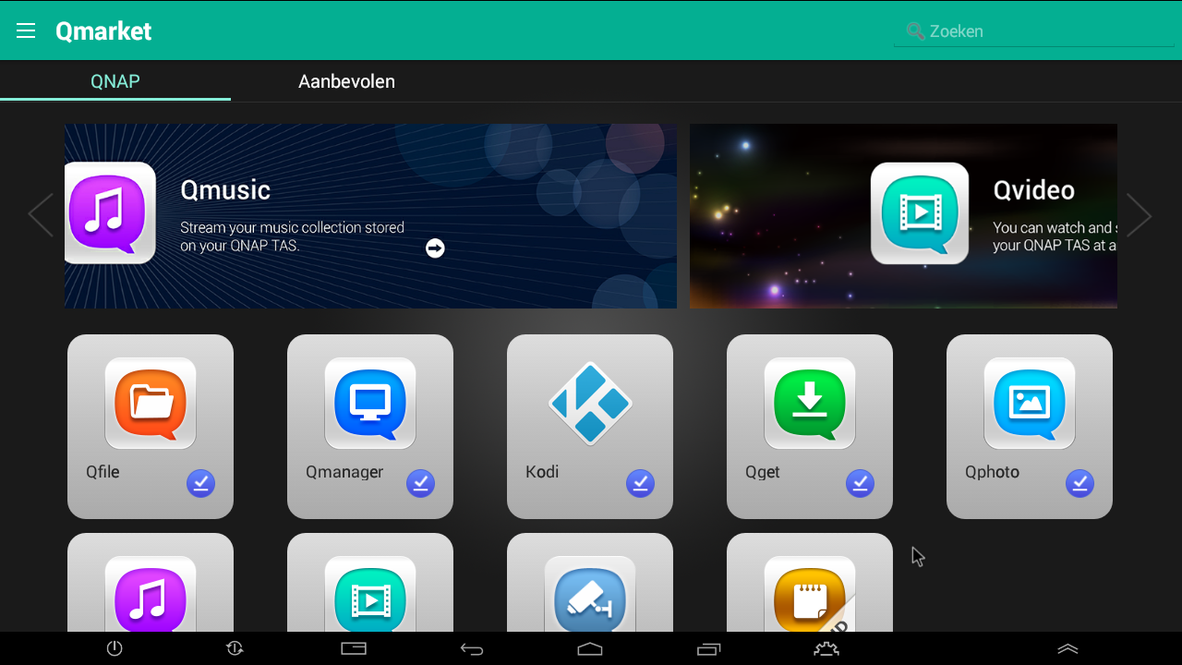The width and height of the screenshot is (1182, 665).
Task: Click the Android back button
Action: (x=472, y=649)
